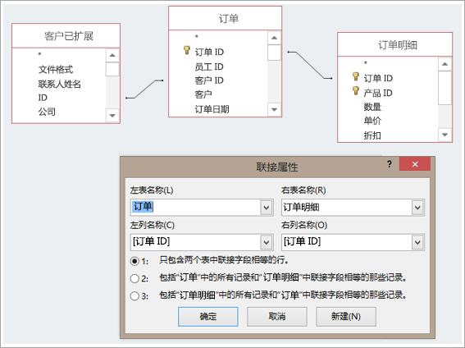Select 订单 ID field in 订单 table

209,52
